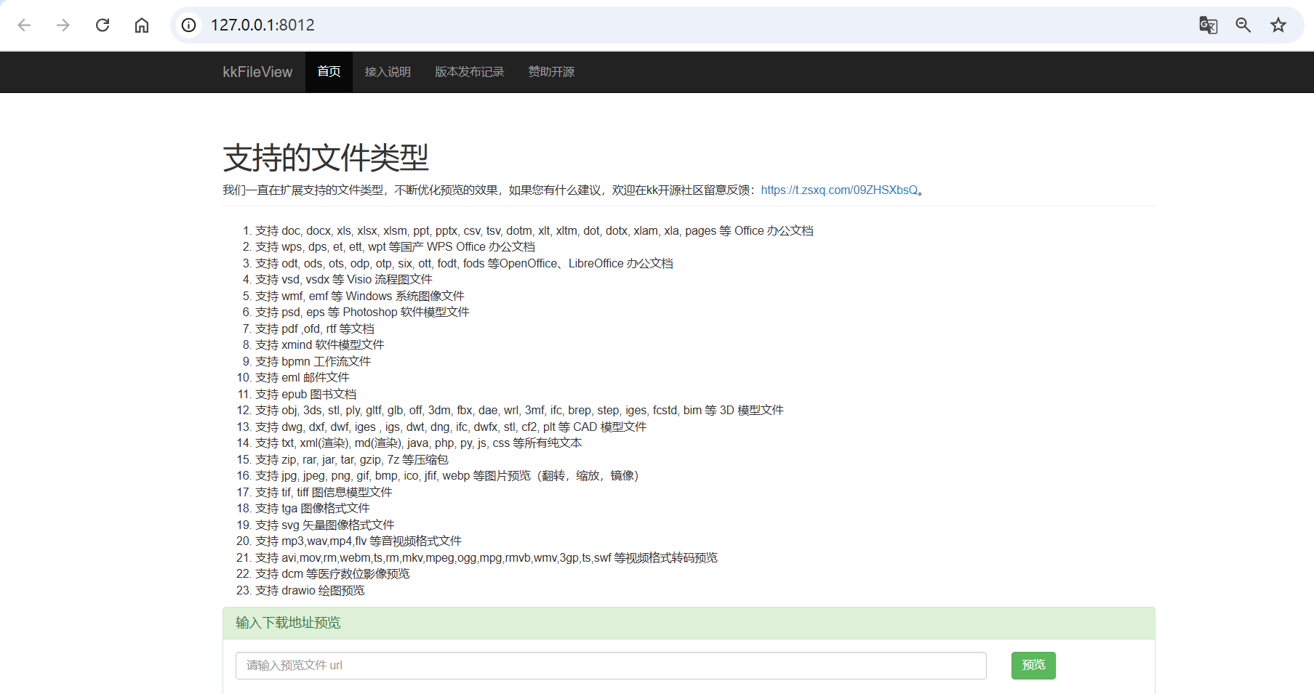Screen dimensions: 1314x694
Task: Click list item 1 about Office 办公文档
Action: 534,231
